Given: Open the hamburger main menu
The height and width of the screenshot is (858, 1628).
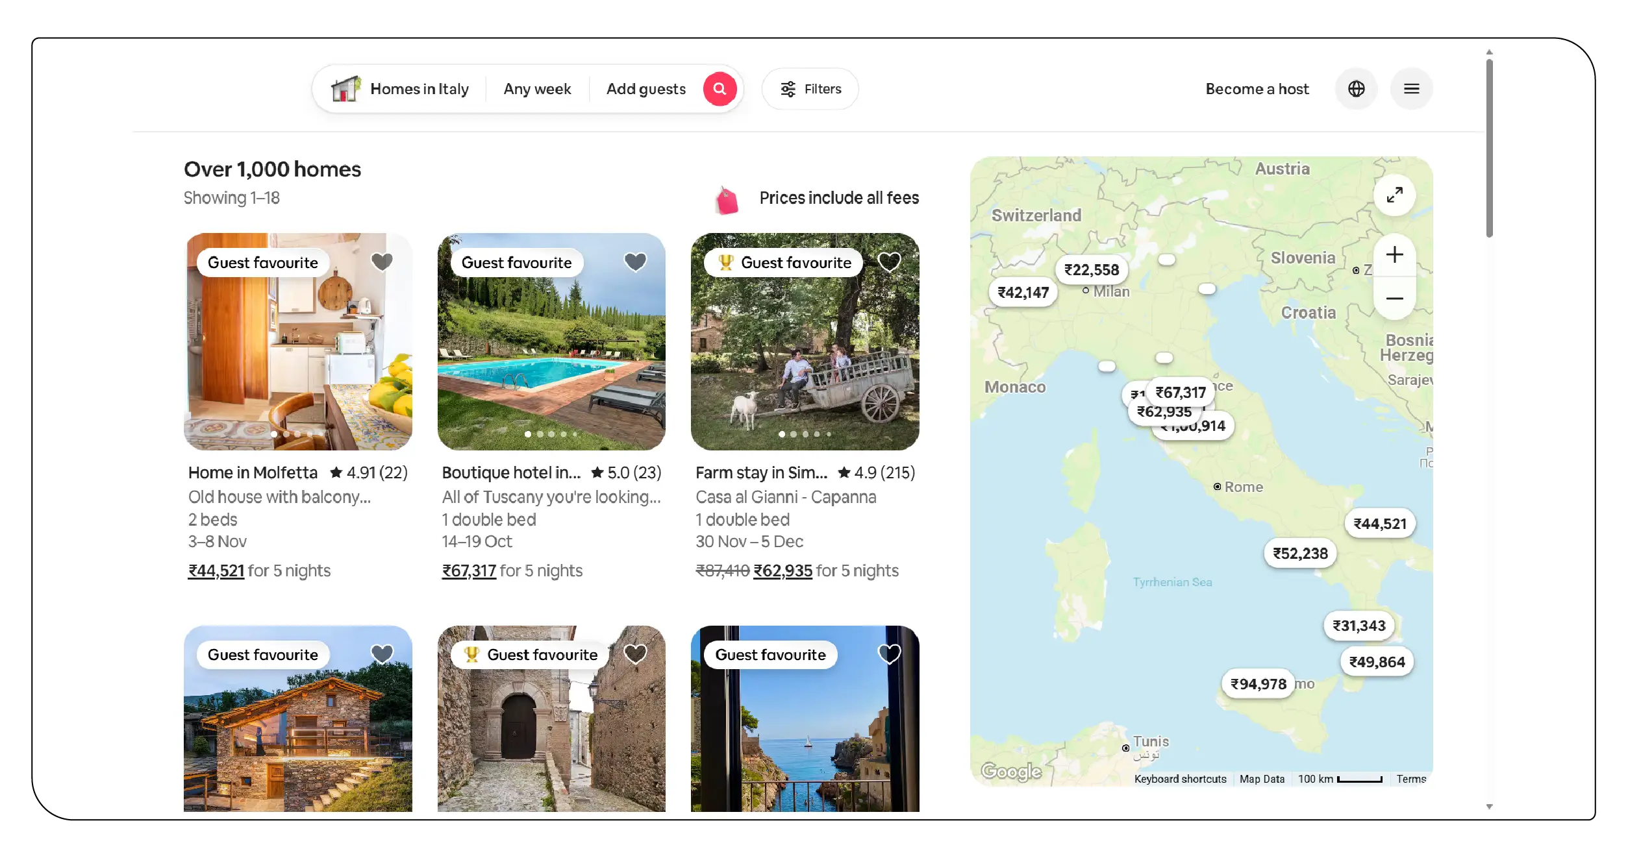Looking at the screenshot, I should tap(1411, 89).
